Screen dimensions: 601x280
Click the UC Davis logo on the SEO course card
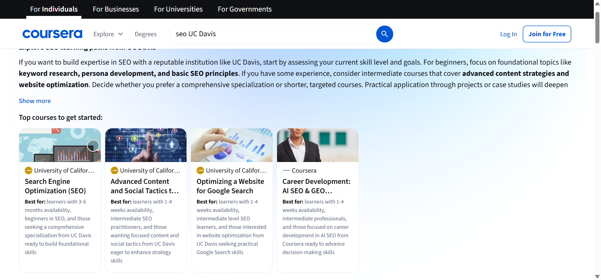click(x=28, y=170)
